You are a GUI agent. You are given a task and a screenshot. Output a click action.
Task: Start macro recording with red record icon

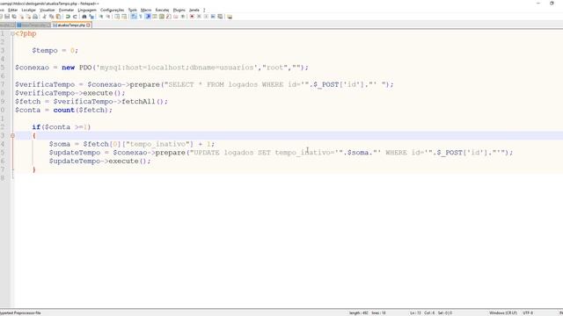(192, 17)
